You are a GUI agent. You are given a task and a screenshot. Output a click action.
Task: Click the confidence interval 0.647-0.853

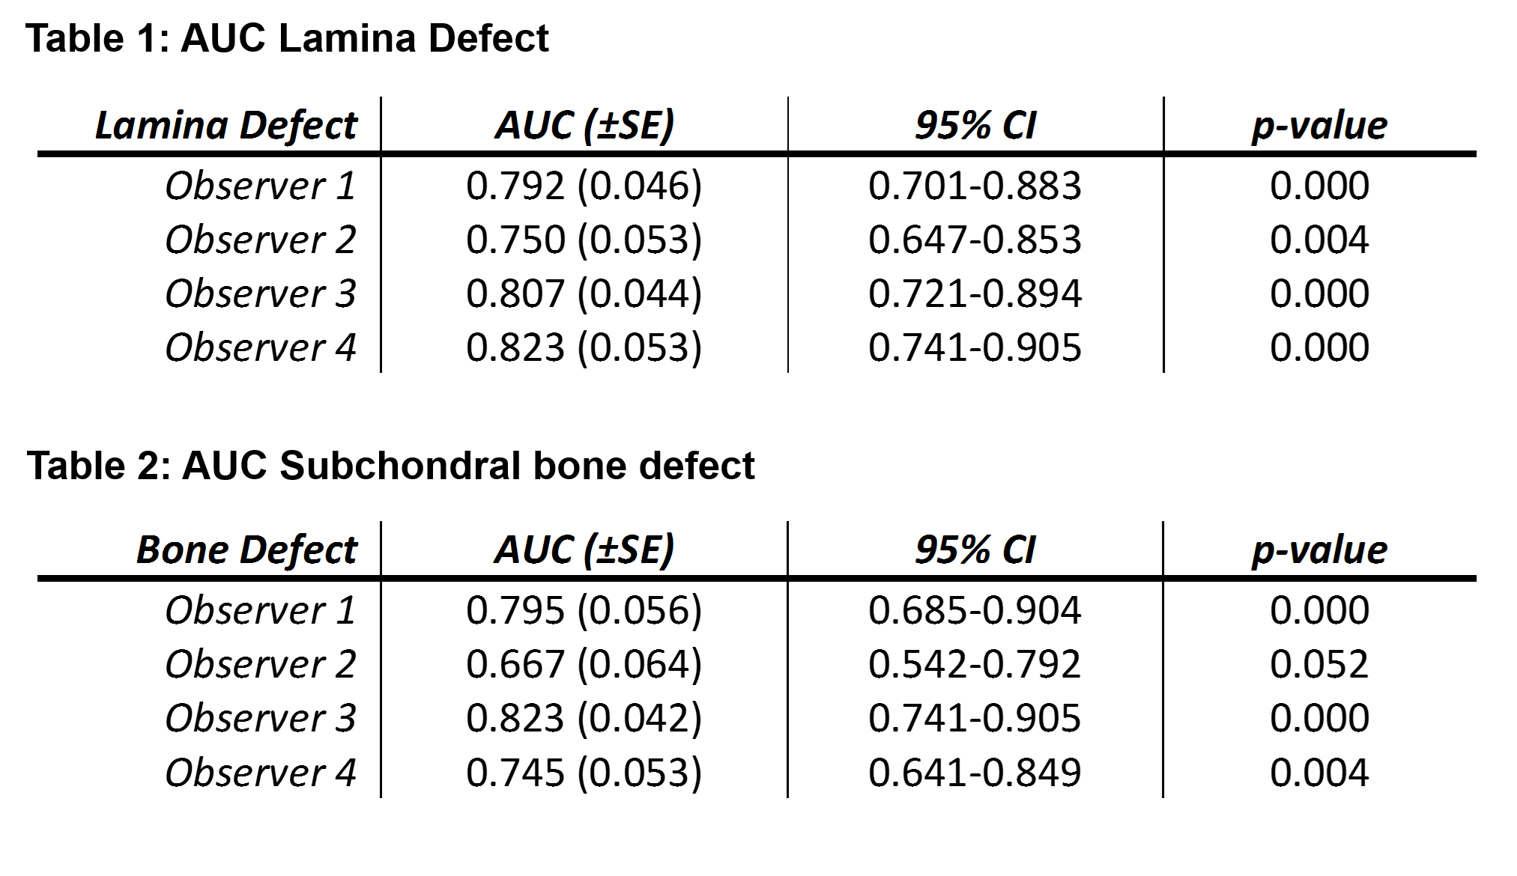pos(975,240)
